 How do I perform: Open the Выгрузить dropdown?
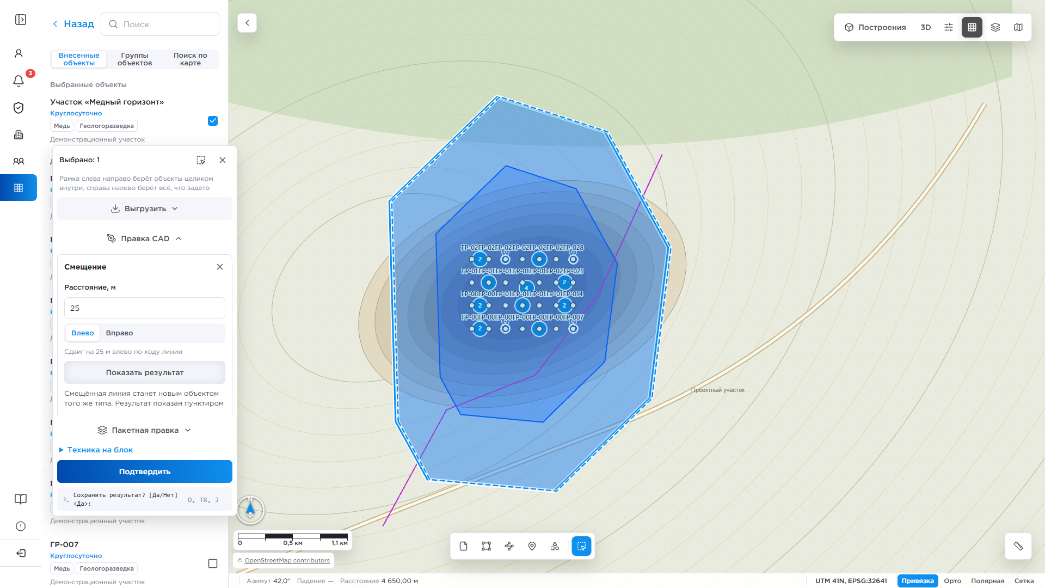[145, 209]
